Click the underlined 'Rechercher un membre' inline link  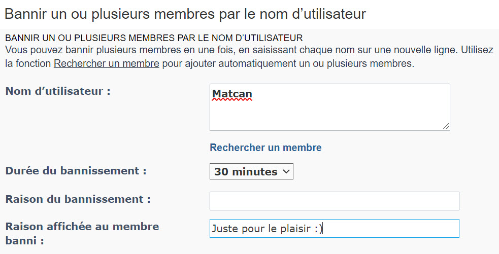pyautogui.click(x=107, y=64)
